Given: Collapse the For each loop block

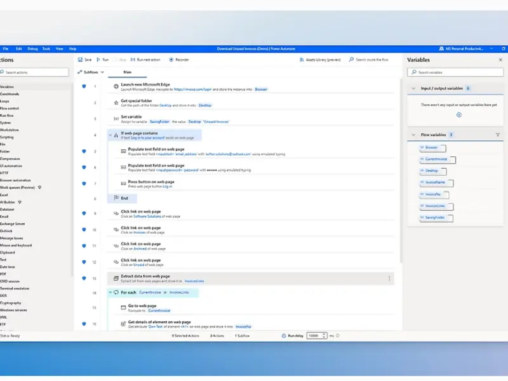Looking at the screenshot, I should point(109,293).
